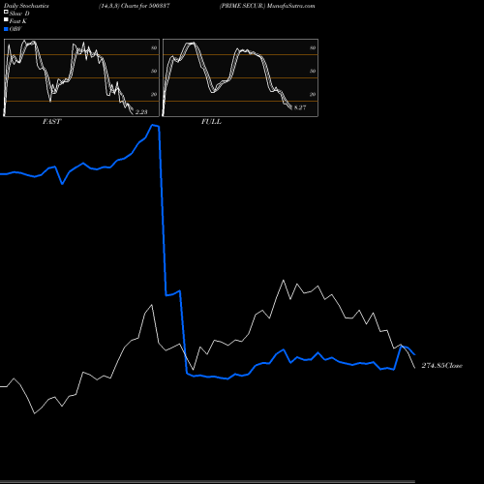The width and height of the screenshot is (484, 484).
Task: Click the FULL stochastic chart thumbnail
Action: [240, 77]
